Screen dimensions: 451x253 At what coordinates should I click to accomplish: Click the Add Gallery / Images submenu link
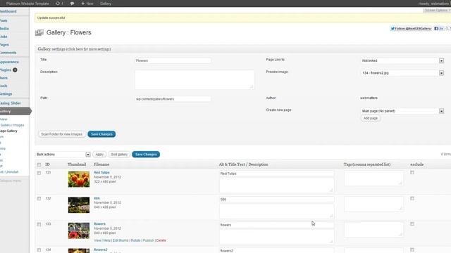[12, 125]
